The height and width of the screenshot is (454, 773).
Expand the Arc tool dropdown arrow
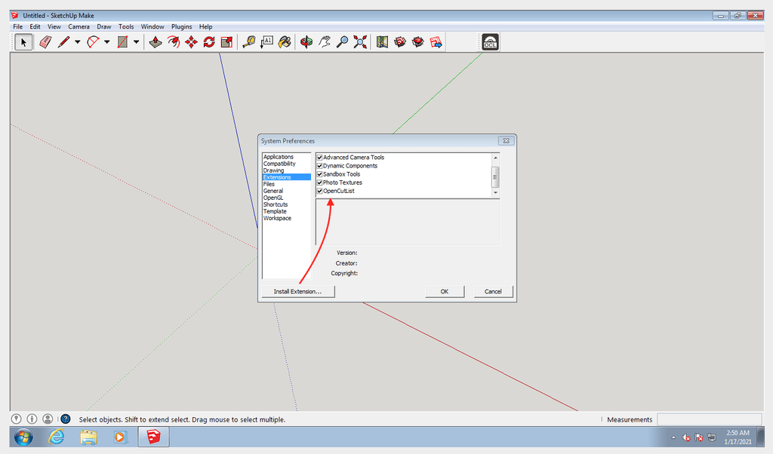point(107,42)
